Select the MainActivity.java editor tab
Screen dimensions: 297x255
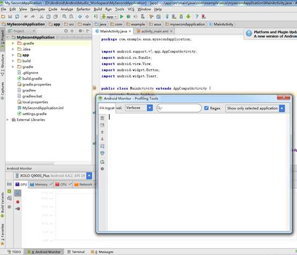click(113, 31)
